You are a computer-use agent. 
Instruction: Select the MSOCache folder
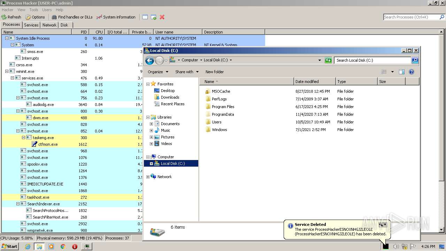tap(221, 91)
